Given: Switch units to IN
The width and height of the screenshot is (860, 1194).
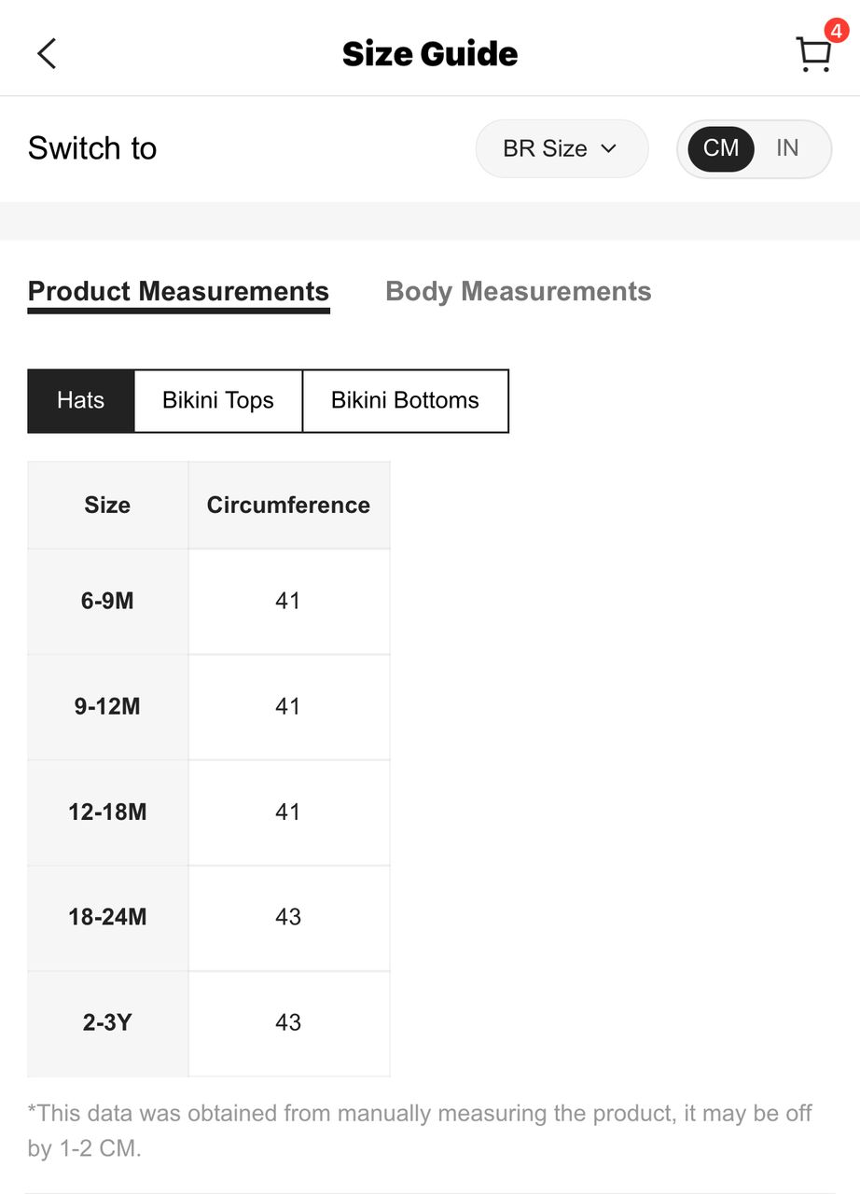Looking at the screenshot, I should click(788, 148).
